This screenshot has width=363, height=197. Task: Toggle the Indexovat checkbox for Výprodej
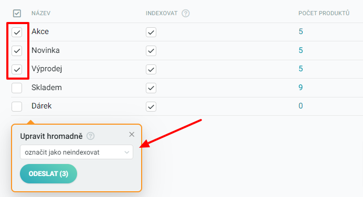151,69
